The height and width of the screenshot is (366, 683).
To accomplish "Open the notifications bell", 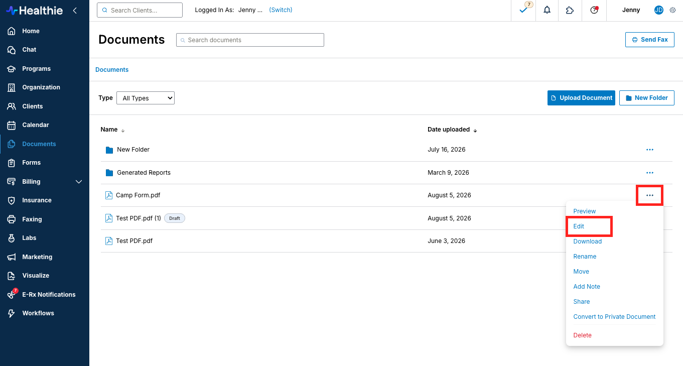I will tap(547, 10).
